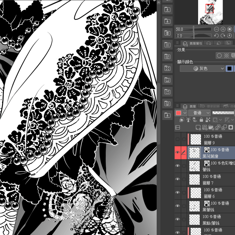235x235 pixels.
Task: Switch to the 圖層 tab
Action: [x=189, y=106]
